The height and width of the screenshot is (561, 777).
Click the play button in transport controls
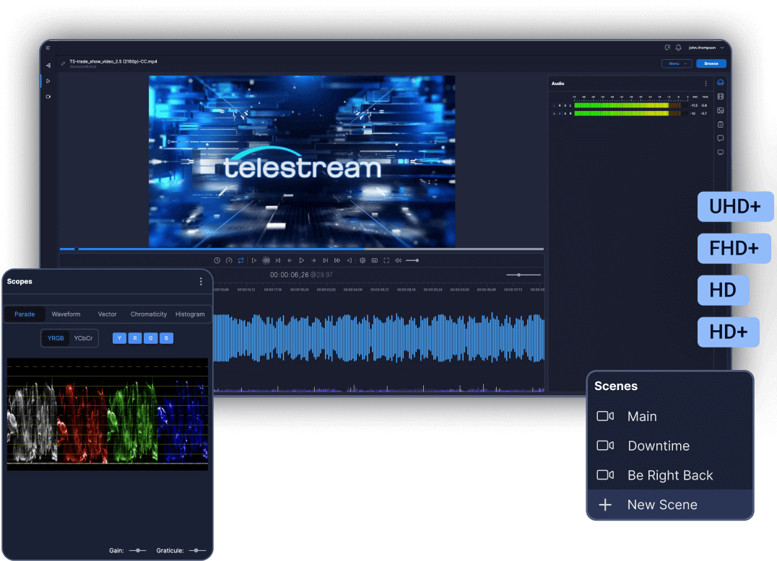coord(301,260)
